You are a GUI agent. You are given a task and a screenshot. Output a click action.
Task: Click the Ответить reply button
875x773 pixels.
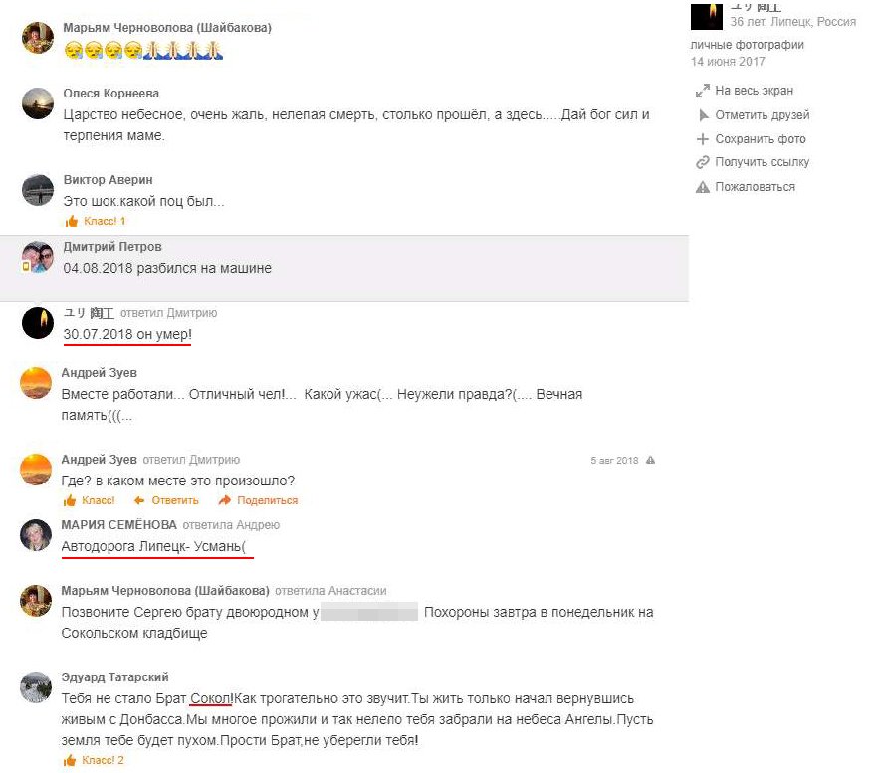tap(166, 500)
